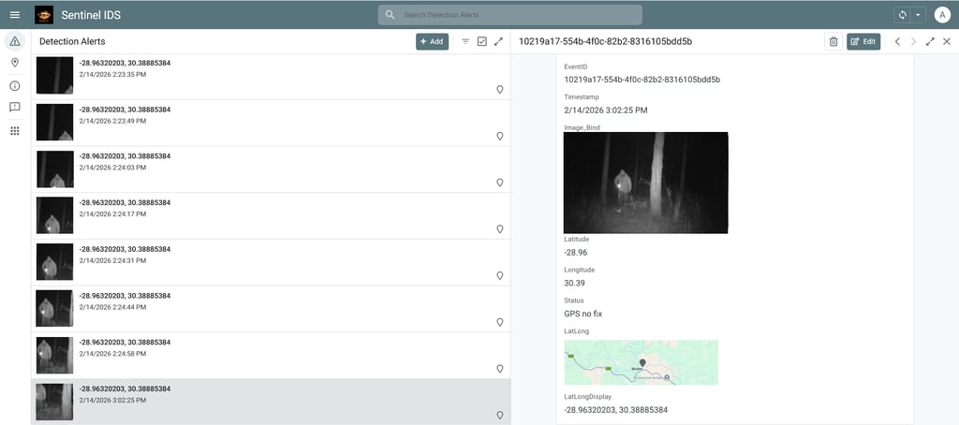Viewport: 959px width, 425px height.
Task: Select the alert from 2:23:49 PM
Action: (271, 123)
